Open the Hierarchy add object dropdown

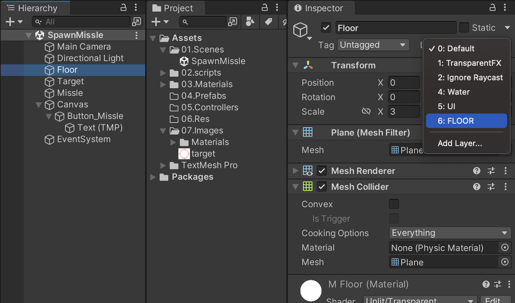point(14,22)
